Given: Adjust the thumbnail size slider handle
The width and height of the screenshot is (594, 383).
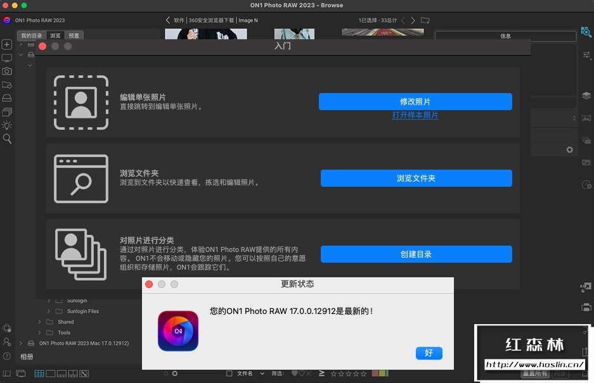Looking at the screenshot, I should coord(174,374).
